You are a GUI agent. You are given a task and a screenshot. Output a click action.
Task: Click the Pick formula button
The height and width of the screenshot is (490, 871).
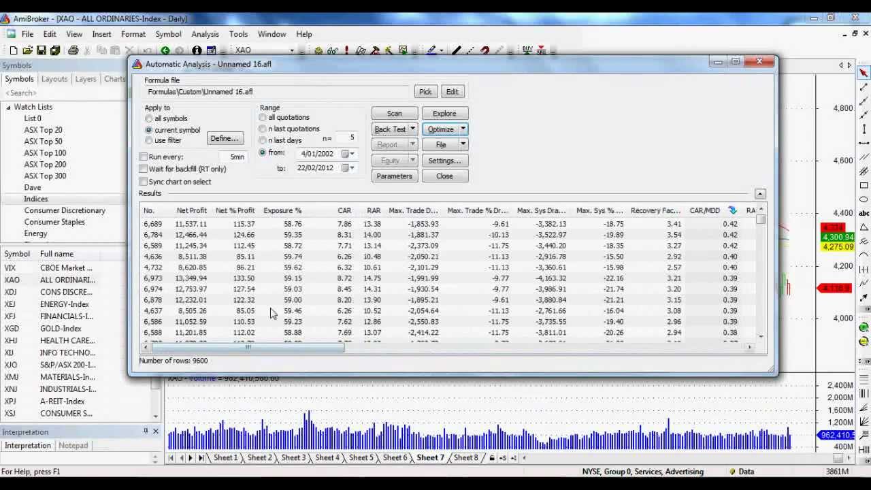(x=425, y=92)
